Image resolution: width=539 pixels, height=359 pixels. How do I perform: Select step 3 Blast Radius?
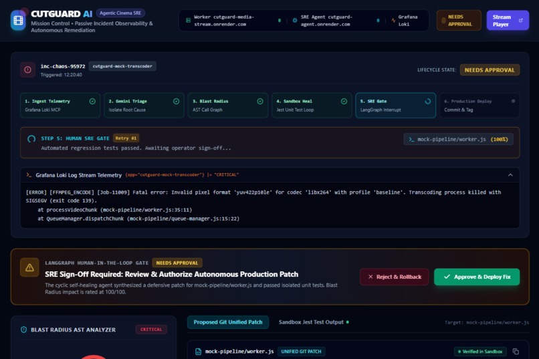(x=228, y=105)
